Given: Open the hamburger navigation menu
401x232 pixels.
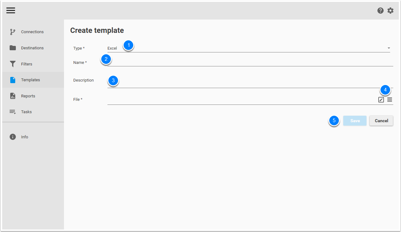Looking at the screenshot, I should (11, 10).
